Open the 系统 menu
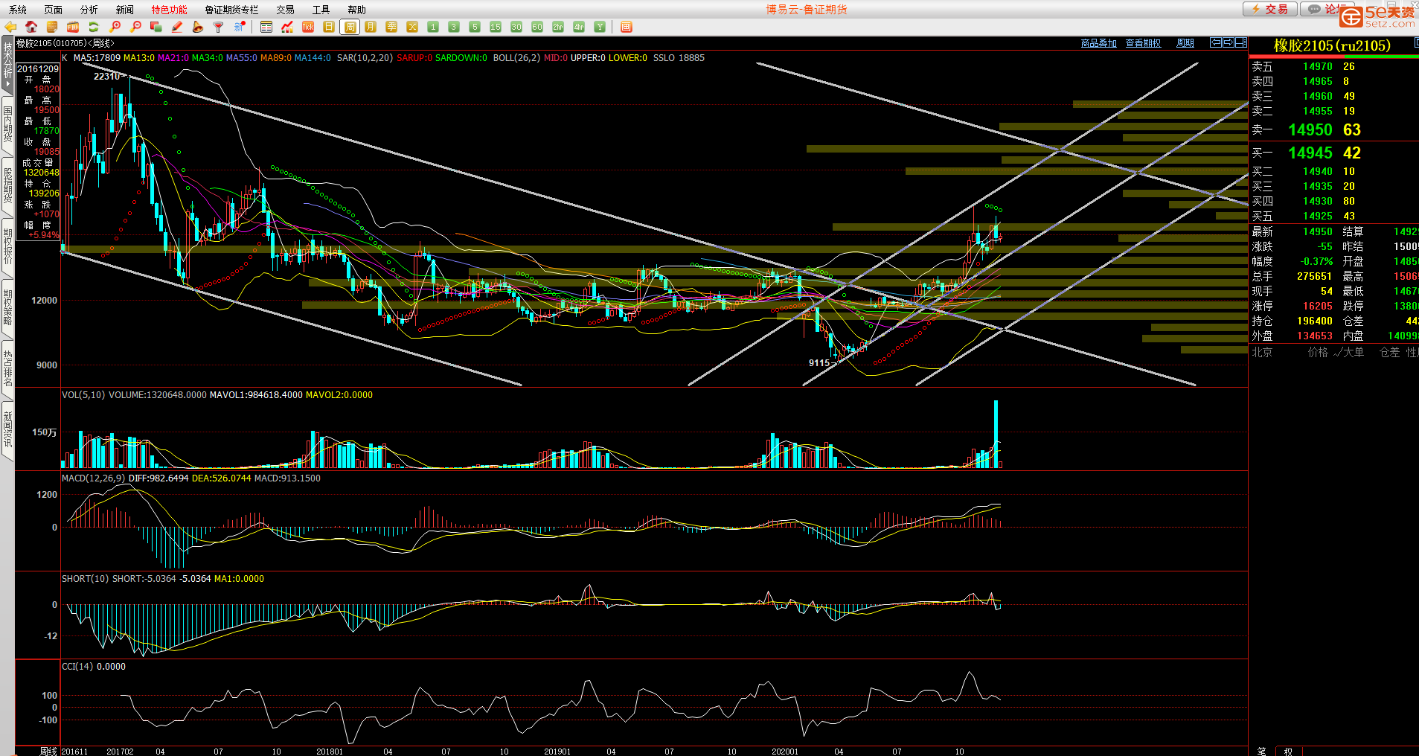This screenshot has width=1419, height=756. tap(18, 10)
